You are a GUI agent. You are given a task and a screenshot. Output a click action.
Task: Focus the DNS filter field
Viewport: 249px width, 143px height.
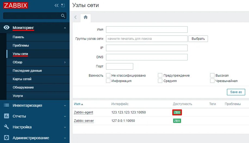pos(147,57)
